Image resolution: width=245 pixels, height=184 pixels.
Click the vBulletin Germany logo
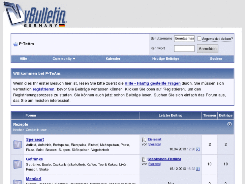35,15
